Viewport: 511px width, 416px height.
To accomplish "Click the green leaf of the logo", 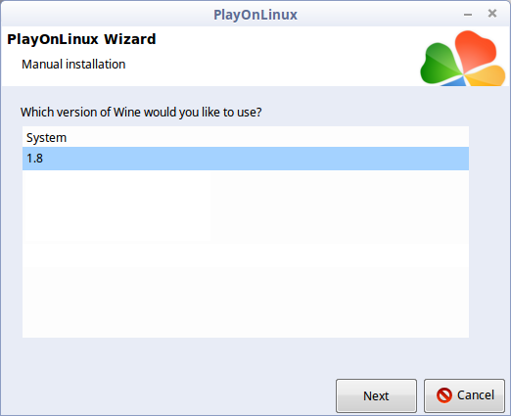I will click(440, 64).
